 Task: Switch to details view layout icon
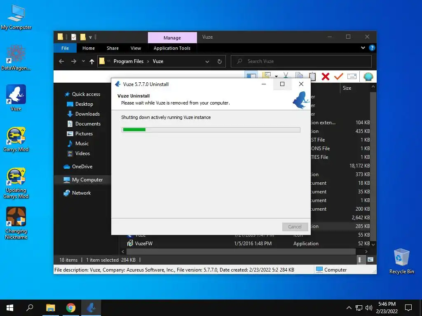point(360,260)
